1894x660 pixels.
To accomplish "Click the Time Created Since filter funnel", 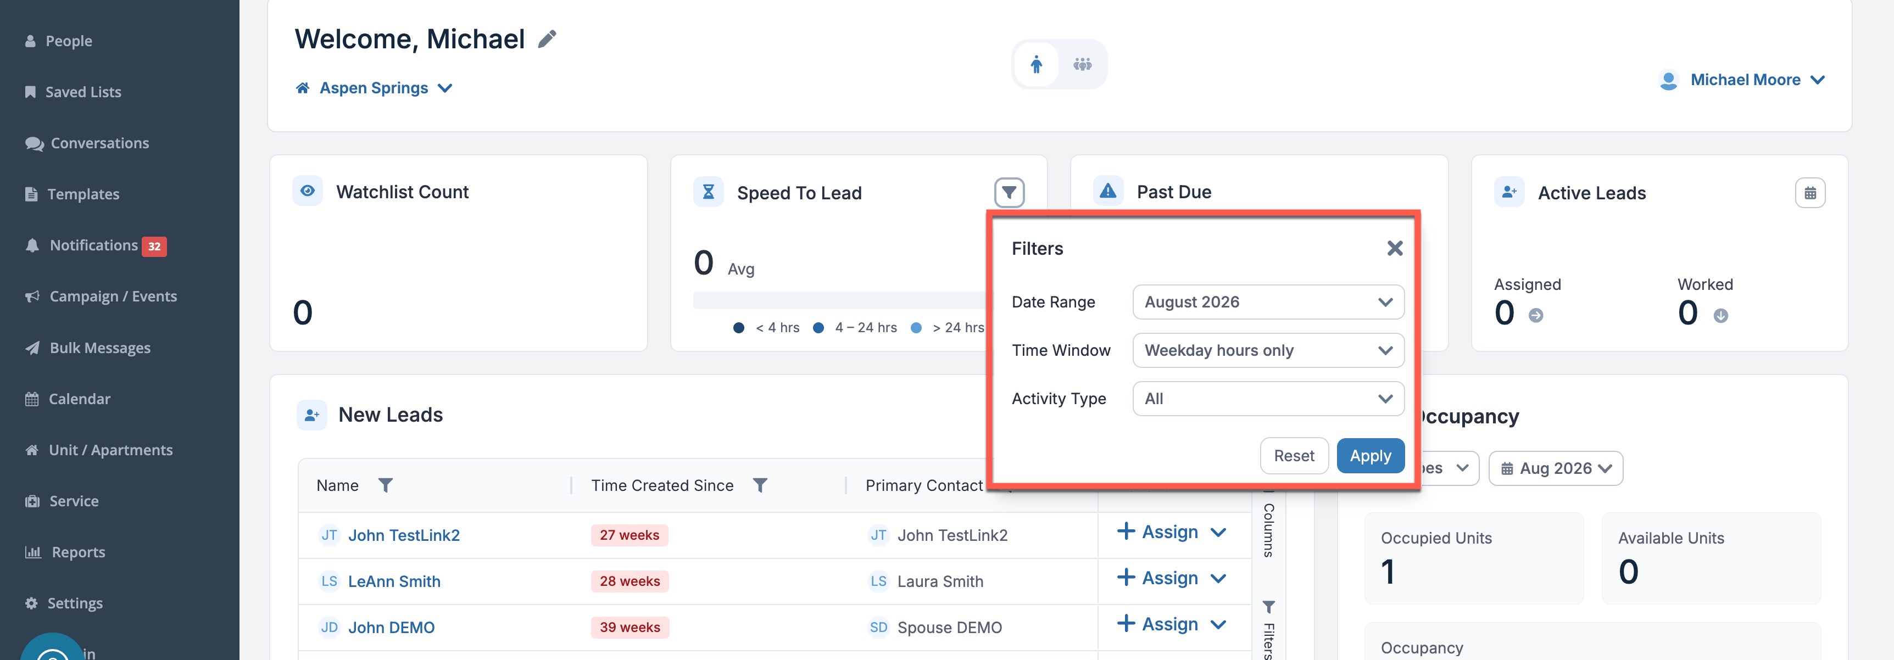I will point(760,485).
